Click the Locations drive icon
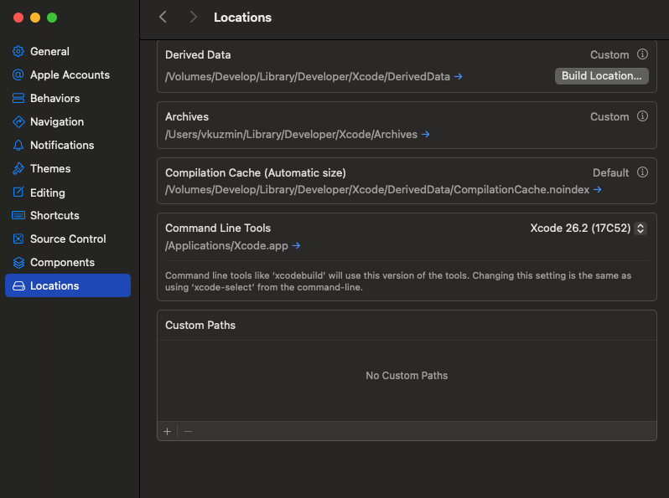Screen dimensions: 669x498 click(x=18, y=286)
